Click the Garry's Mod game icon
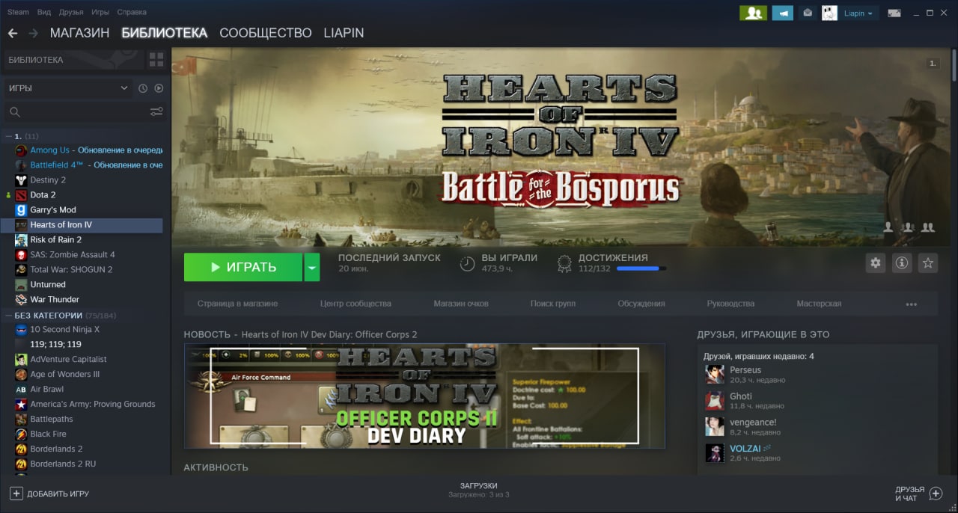The image size is (958, 513). (22, 210)
